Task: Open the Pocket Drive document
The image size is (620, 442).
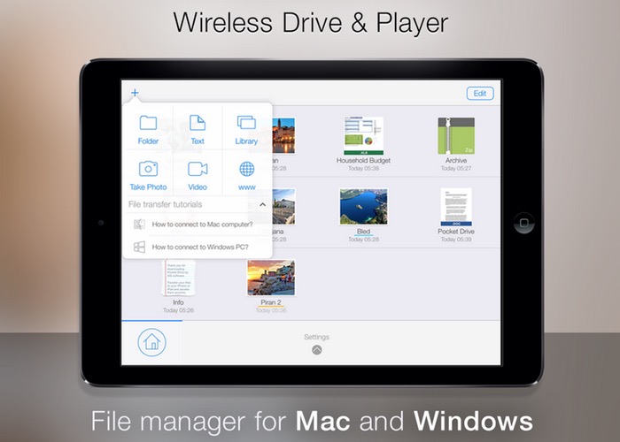Action: pos(456,207)
